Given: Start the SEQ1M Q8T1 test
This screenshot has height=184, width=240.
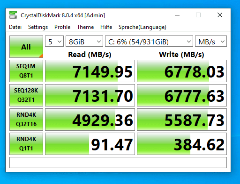Looking at the screenshot, I should pos(26,71).
